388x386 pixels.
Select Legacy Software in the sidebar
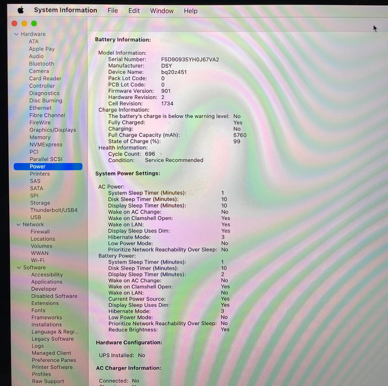pyautogui.click(x=52, y=339)
